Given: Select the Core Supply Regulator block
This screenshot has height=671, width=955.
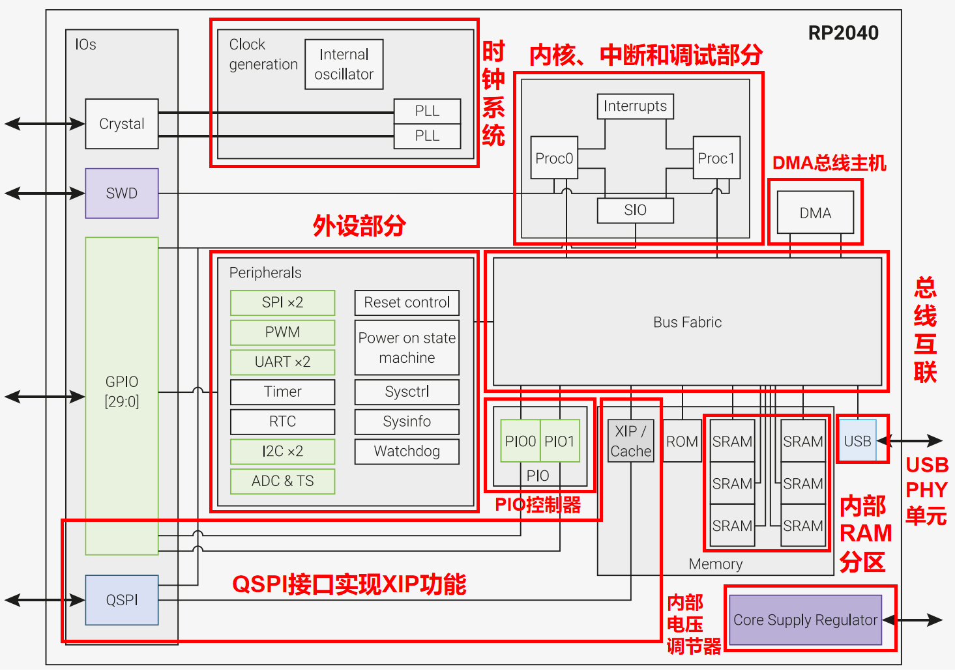Looking at the screenshot, I should point(806,620).
